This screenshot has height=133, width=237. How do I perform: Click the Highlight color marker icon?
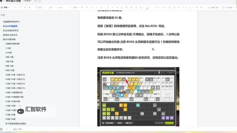click(141, 7)
